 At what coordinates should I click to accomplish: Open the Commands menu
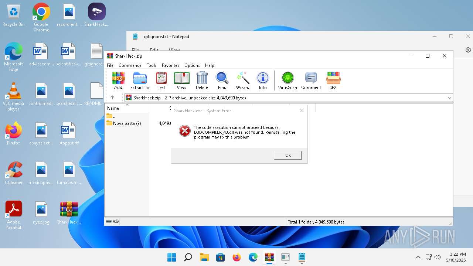tap(130, 65)
